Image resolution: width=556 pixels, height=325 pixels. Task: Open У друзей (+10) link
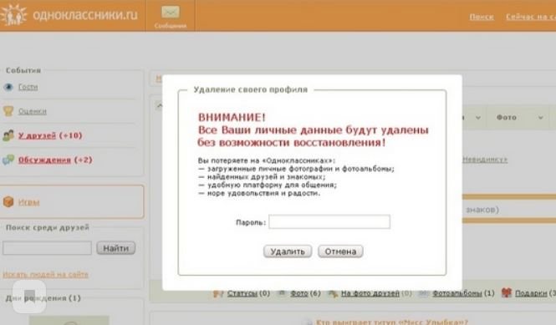pyautogui.click(x=50, y=135)
